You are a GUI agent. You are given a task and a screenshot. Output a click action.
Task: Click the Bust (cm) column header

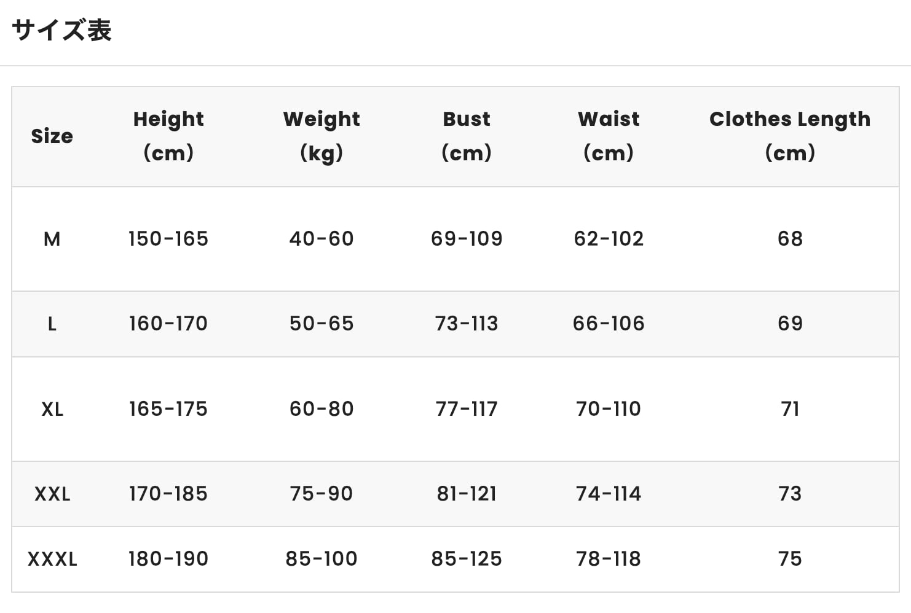point(467,136)
